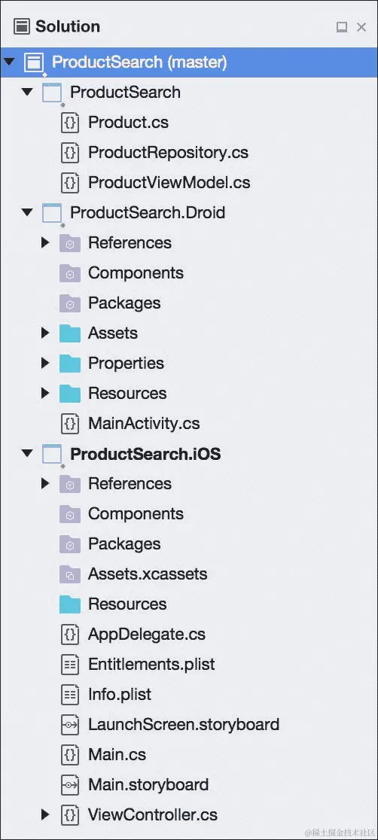Image resolution: width=378 pixels, height=840 pixels.
Task: Expand References under ProductSearch.iOS
Action: pos(45,484)
